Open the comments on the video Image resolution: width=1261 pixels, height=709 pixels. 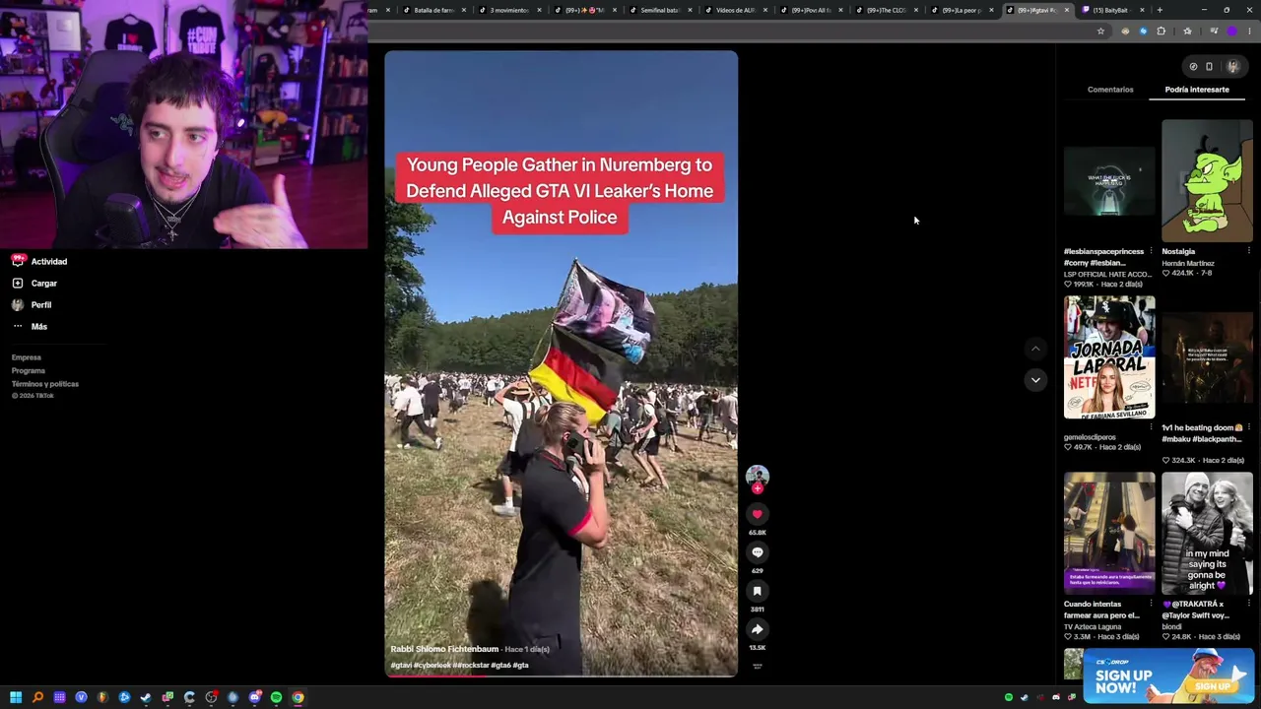coord(757,552)
